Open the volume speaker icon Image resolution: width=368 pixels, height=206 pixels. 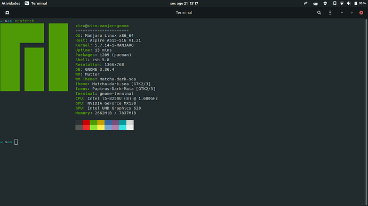pos(349,3)
